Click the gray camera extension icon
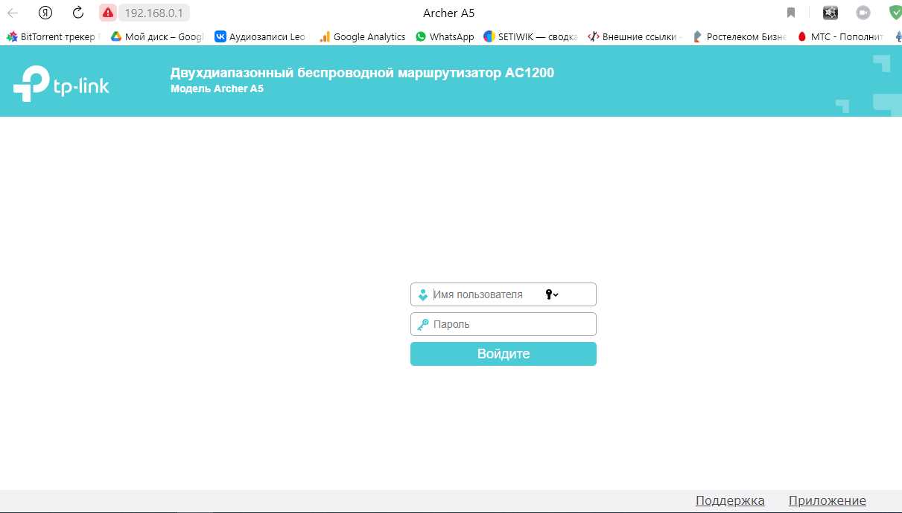This screenshot has height=513, width=902. click(x=863, y=13)
